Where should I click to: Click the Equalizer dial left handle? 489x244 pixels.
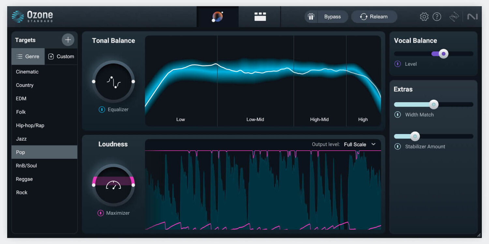coord(94,81)
